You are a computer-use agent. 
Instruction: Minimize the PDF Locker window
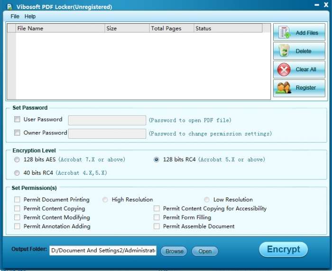click(317, 5)
